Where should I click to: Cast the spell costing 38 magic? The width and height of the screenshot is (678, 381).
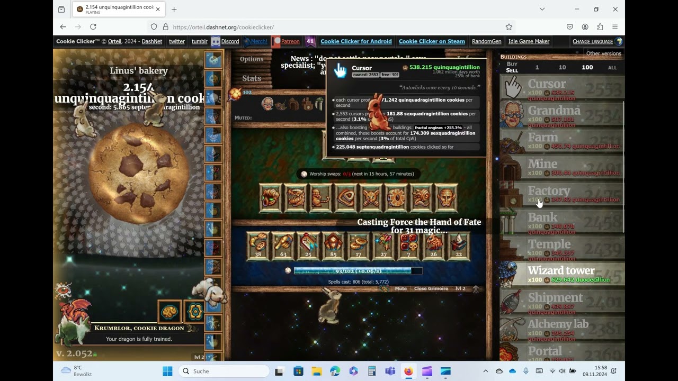(258, 246)
